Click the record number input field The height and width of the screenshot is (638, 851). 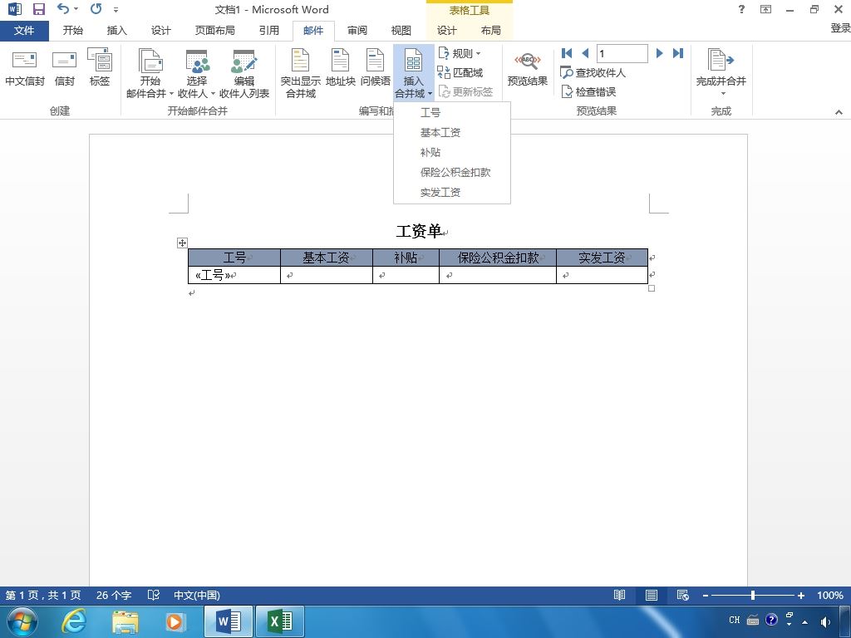click(622, 53)
